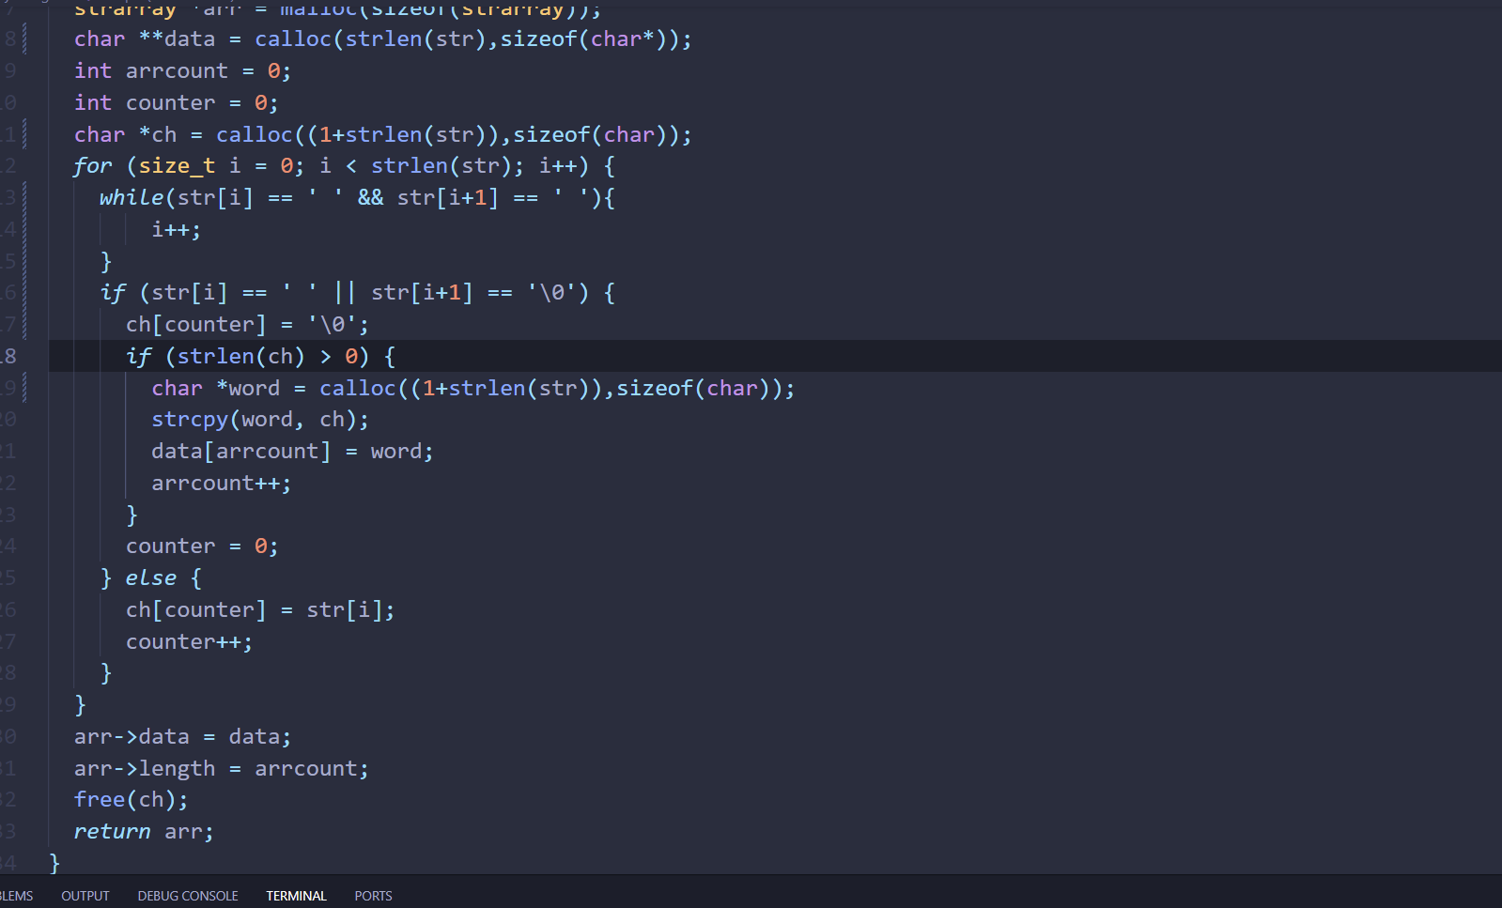Click the 'arrcount++;' increment statement
The width and height of the screenshot is (1502, 908).
tap(221, 484)
